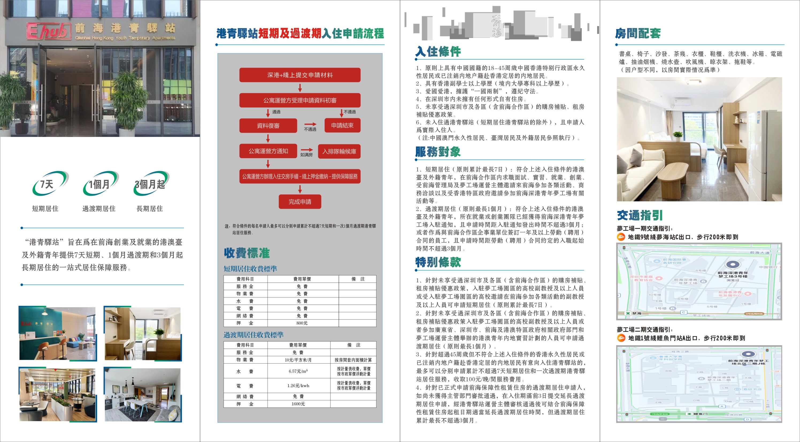Click the 完成申請 final step box
Screen dimensions: 800x442
300,202
